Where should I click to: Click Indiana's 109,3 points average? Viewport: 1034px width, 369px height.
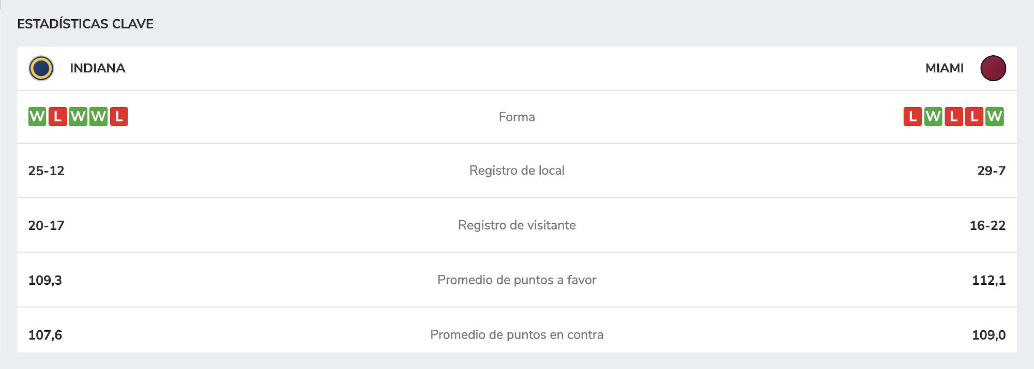click(45, 280)
